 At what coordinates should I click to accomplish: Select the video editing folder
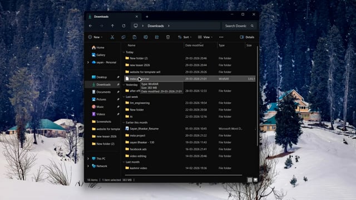190,156
